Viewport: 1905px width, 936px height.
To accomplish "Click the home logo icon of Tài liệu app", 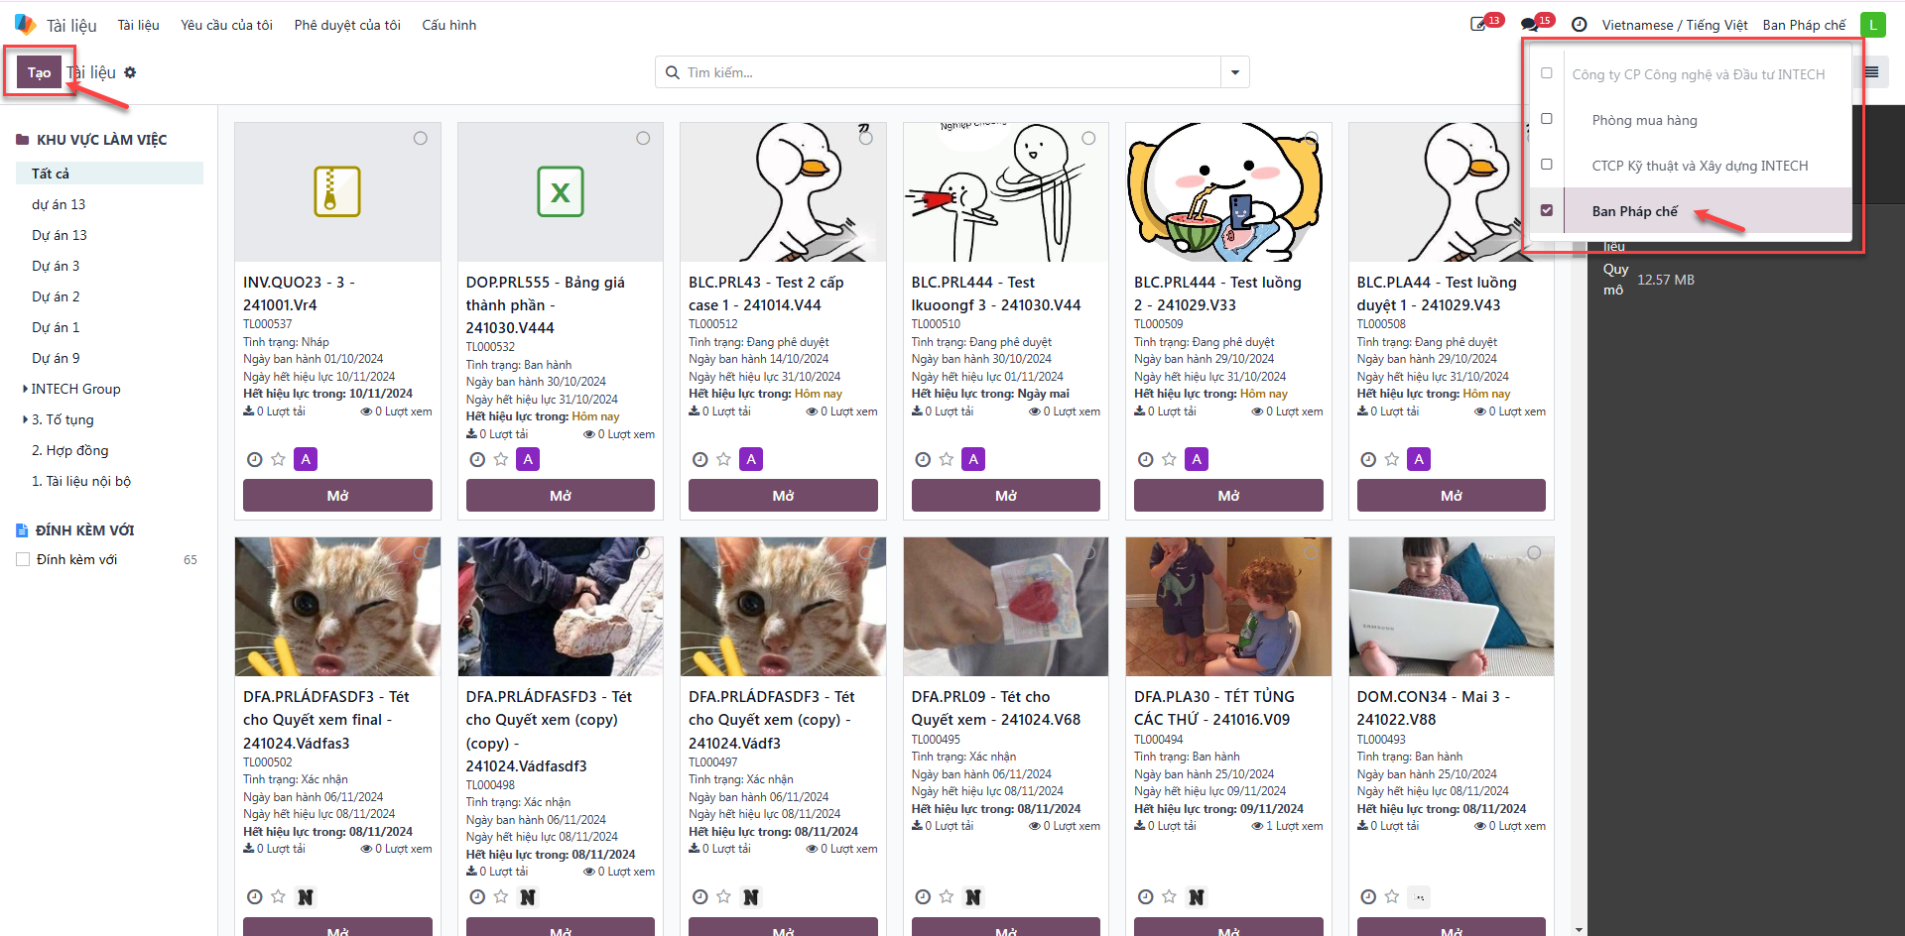I will (x=25, y=25).
